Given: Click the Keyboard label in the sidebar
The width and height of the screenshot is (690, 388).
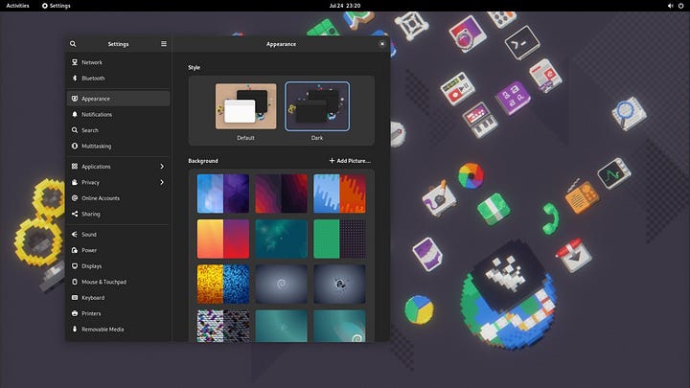Looking at the screenshot, I should pyautogui.click(x=93, y=298).
